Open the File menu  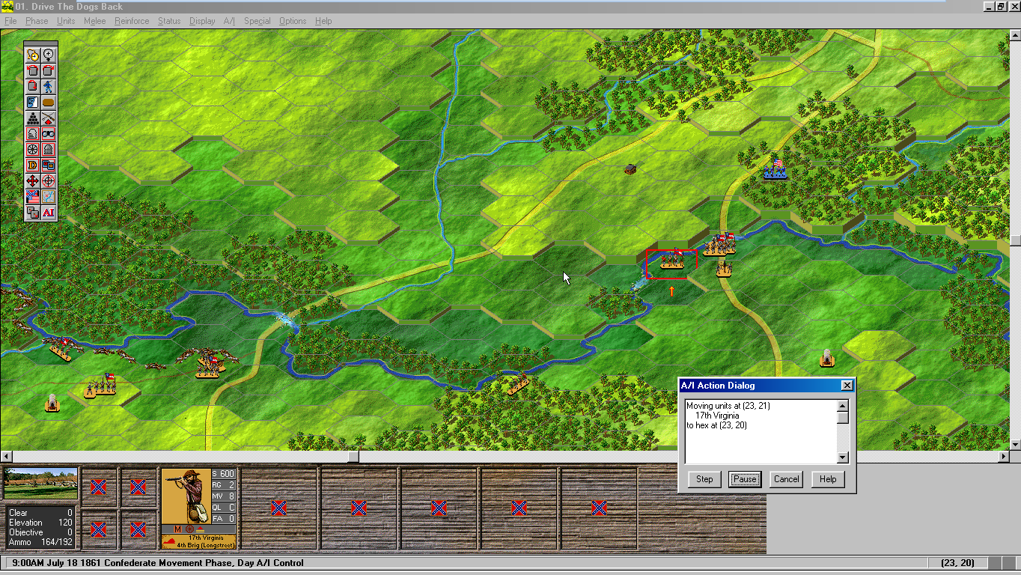10,21
